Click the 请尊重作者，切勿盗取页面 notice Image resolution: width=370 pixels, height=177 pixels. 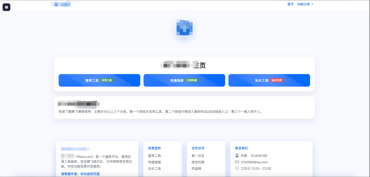pyautogui.click(x=80, y=174)
